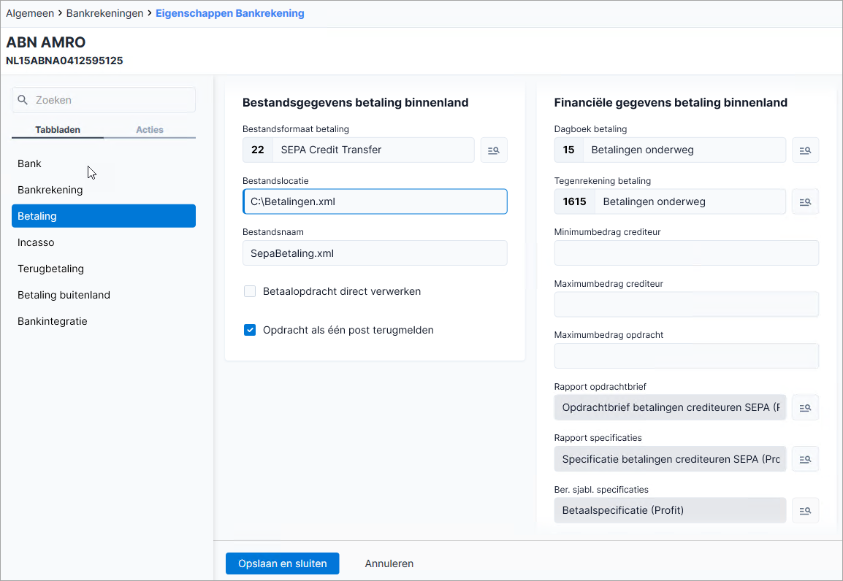This screenshot has width=843, height=581.
Task: Click the Annuleren button
Action: coord(389,563)
